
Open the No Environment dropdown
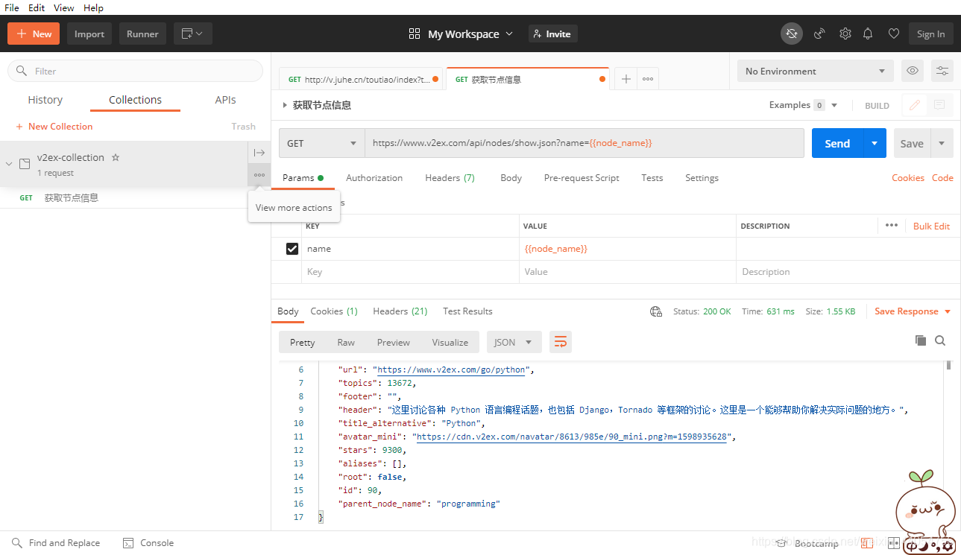pos(816,71)
